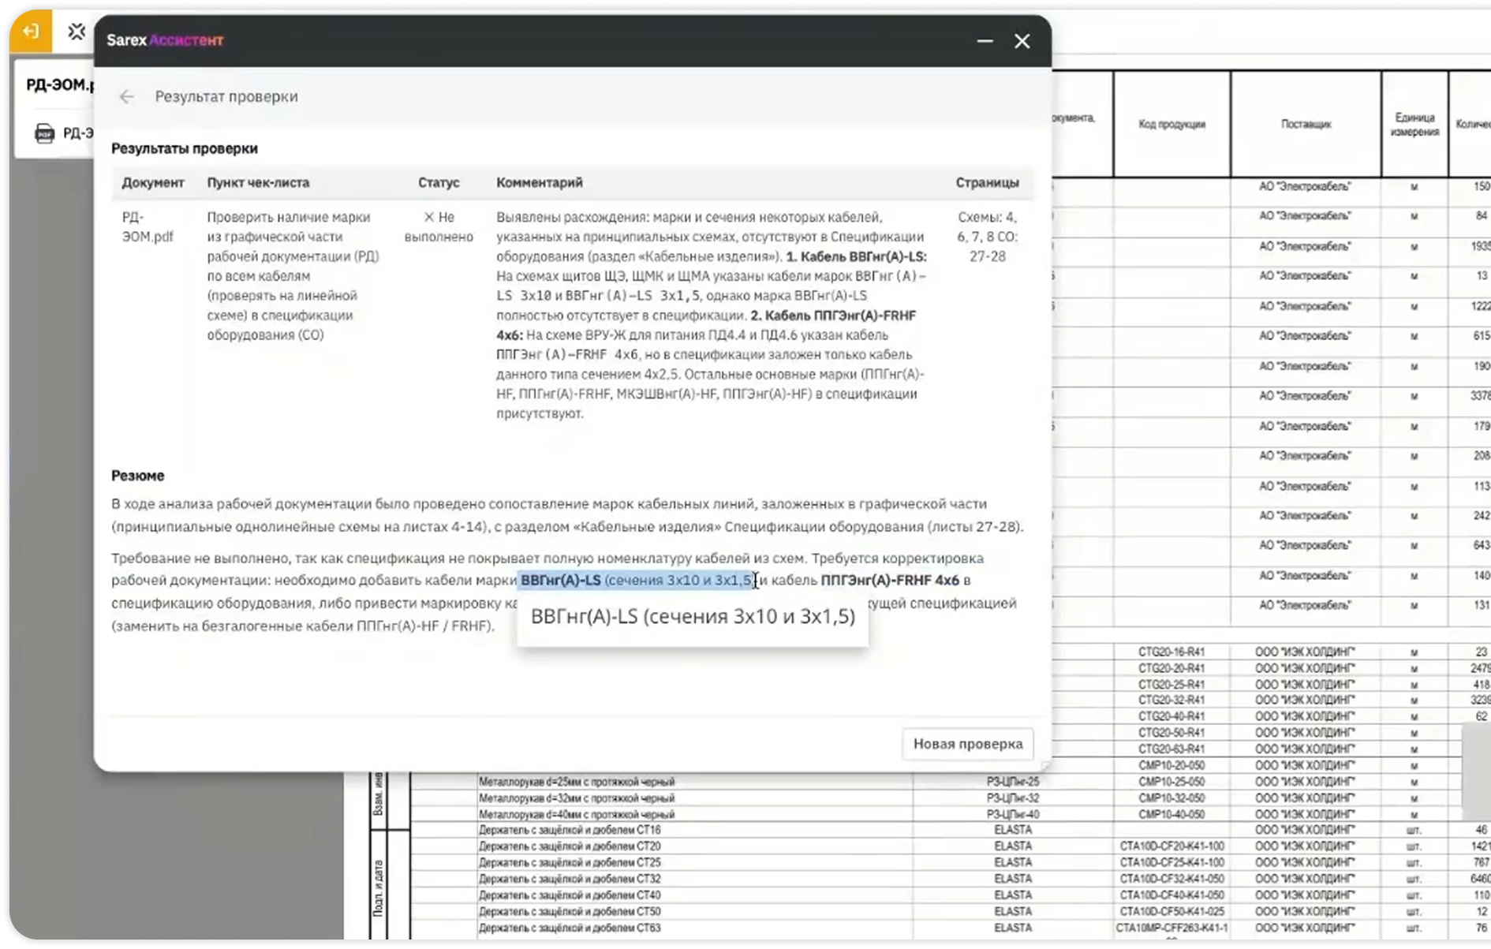Image resolution: width=1491 pixels, height=949 pixels.
Task: Minimize the Sarex Ассистент dialog
Action: 985,41
